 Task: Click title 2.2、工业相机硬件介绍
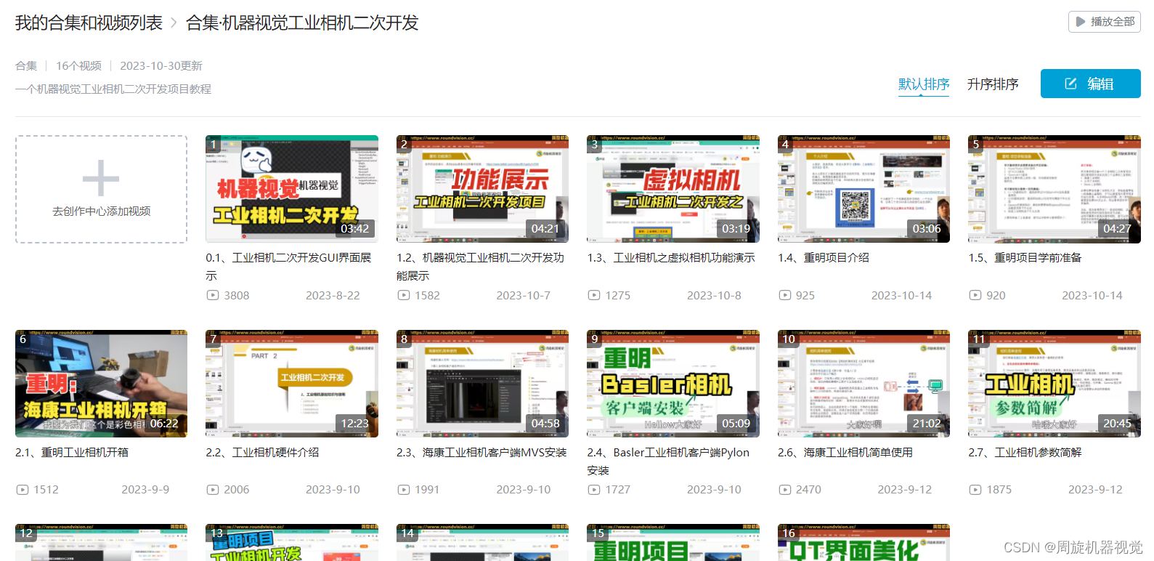(262, 452)
